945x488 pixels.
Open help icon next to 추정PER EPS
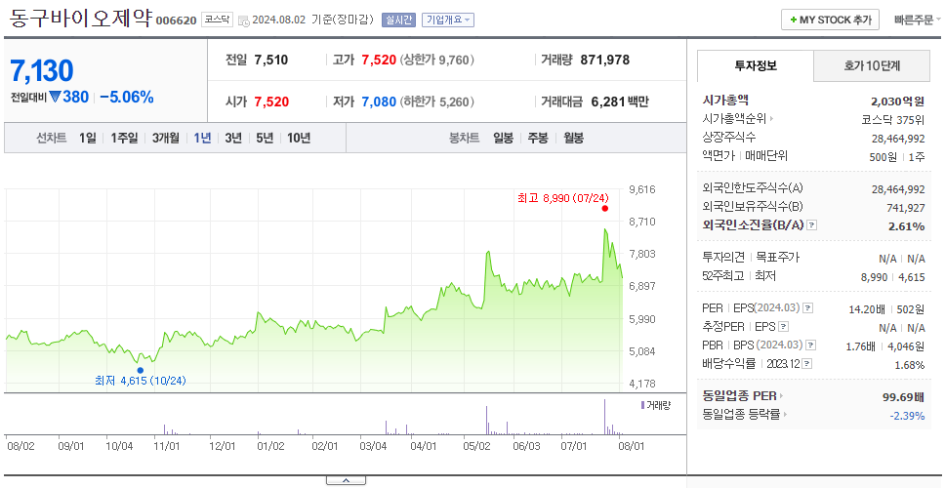(784, 327)
